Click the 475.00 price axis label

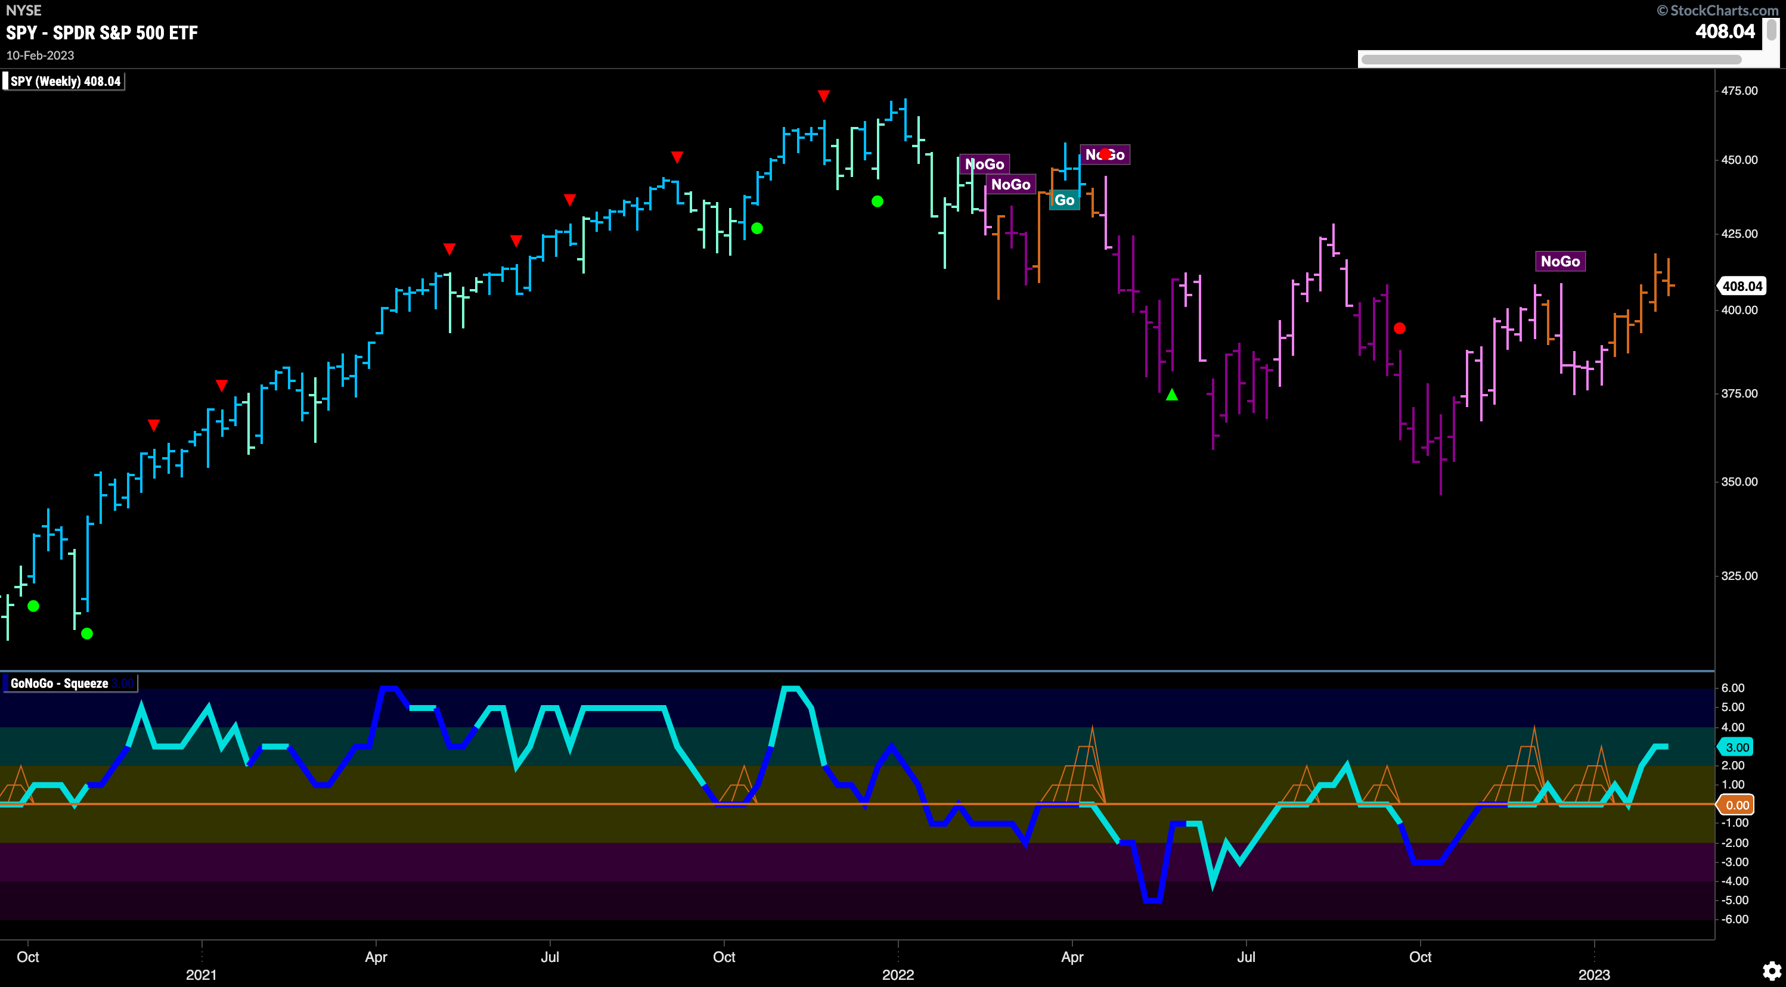(1740, 91)
